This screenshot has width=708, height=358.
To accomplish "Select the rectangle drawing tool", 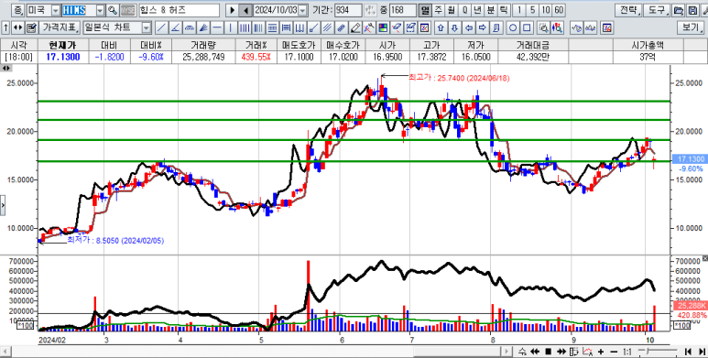I will pos(527,28).
